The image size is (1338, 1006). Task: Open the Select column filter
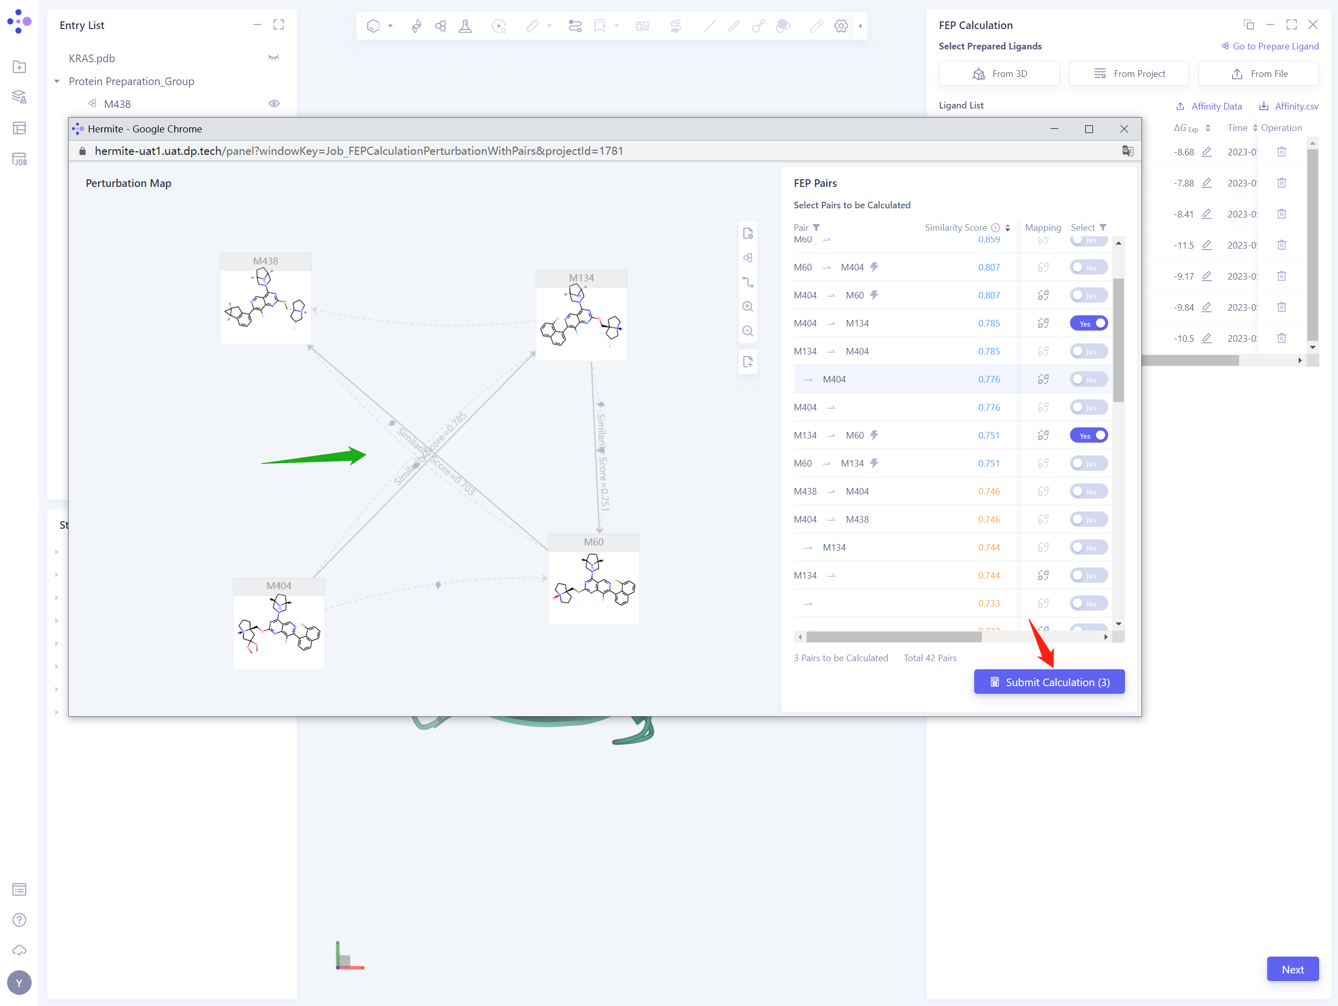tap(1103, 228)
